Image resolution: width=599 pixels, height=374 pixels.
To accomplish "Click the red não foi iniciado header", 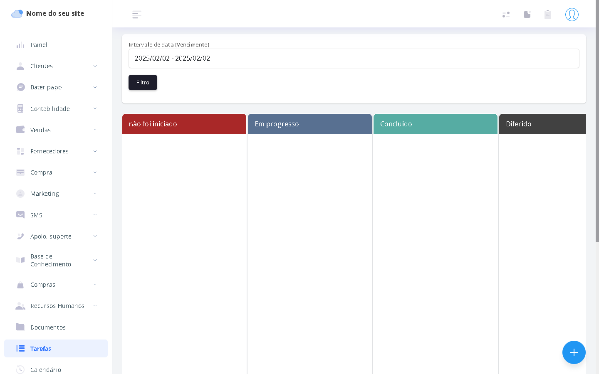I will (x=184, y=124).
